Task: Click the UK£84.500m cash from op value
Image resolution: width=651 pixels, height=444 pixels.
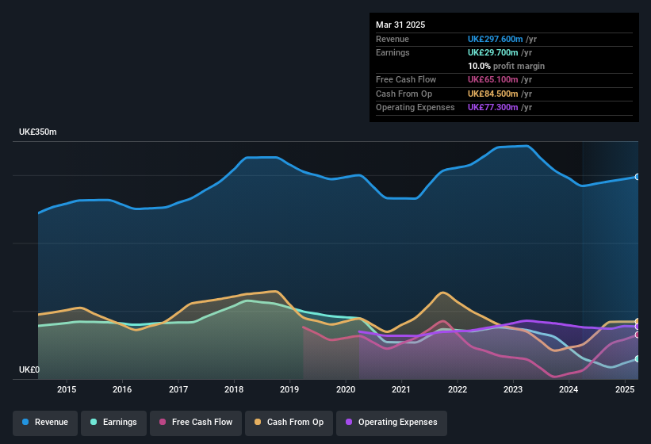Action: tap(493, 94)
